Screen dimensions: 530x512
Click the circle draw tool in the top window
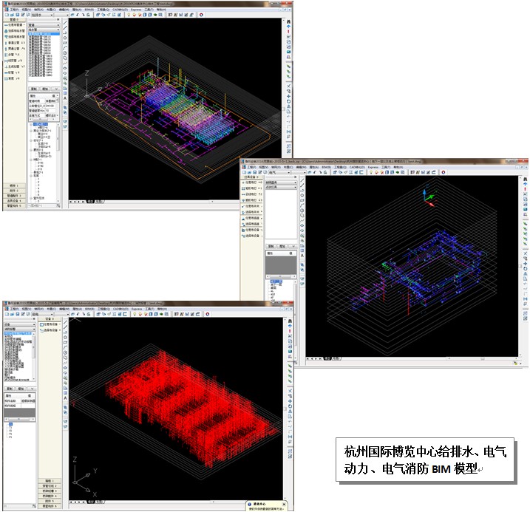(x=65, y=53)
